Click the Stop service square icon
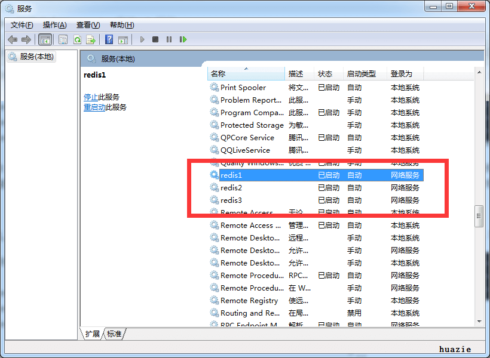This screenshot has width=490, height=358. [x=155, y=39]
